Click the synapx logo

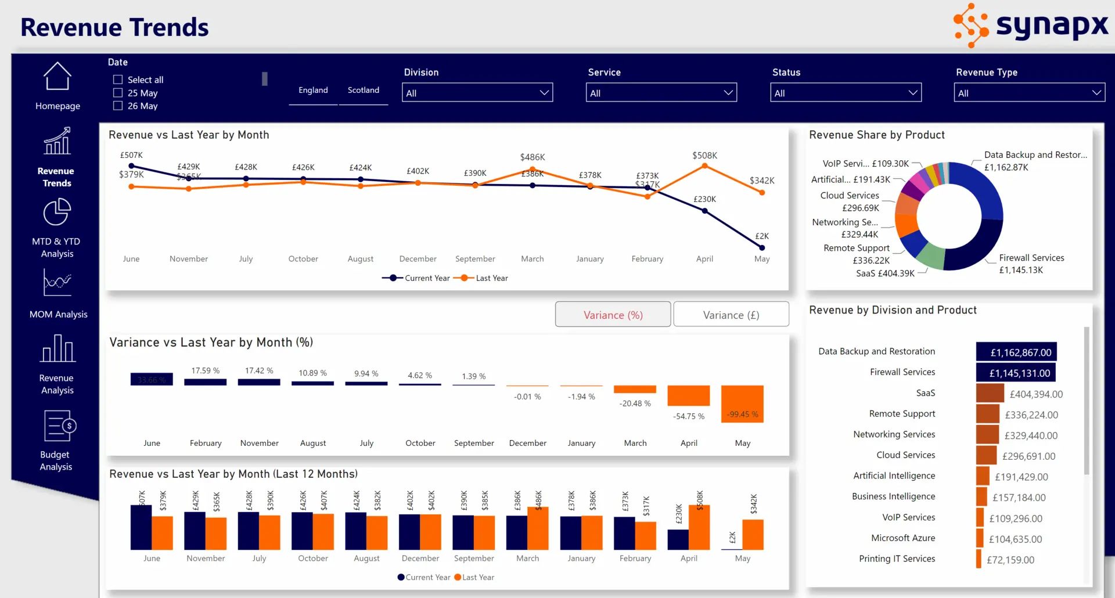tap(1031, 26)
